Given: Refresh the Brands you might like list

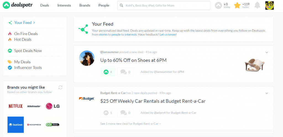Looking at the screenshot, I should [60, 87].
